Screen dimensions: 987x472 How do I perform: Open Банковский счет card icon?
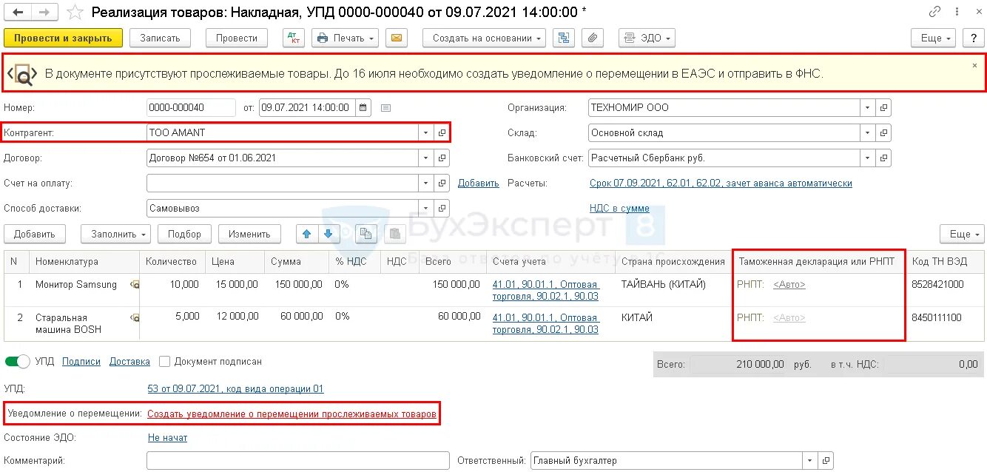(883, 158)
